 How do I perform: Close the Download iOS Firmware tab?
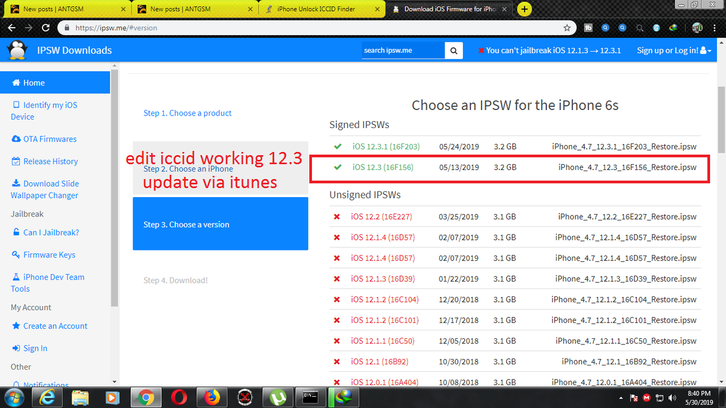pyautogui.click(x=504, y=9)
